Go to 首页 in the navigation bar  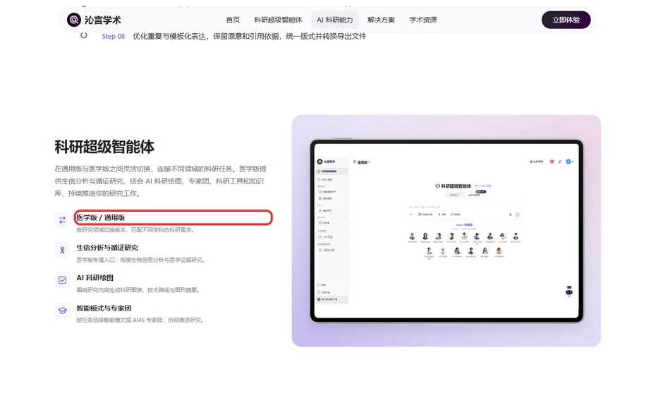click(x=233, y=20)
